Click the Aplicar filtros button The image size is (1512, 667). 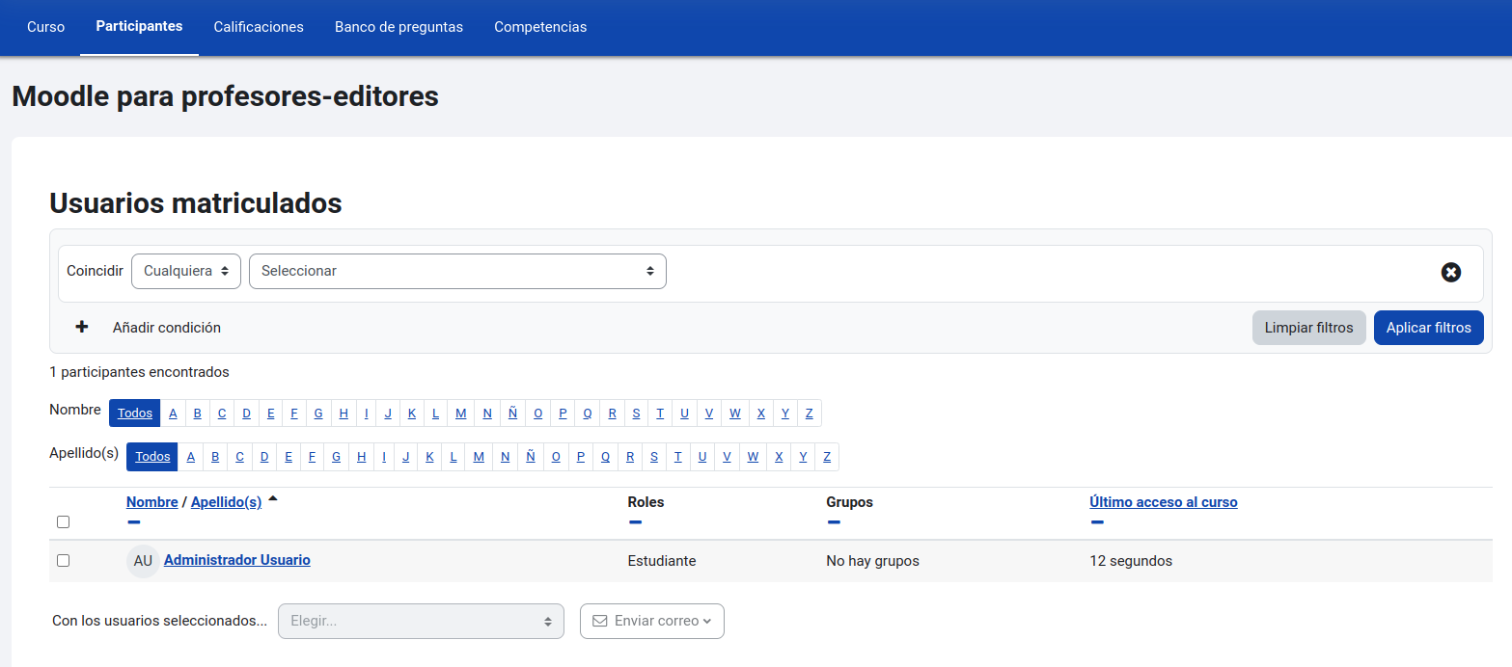point(1429,328)
